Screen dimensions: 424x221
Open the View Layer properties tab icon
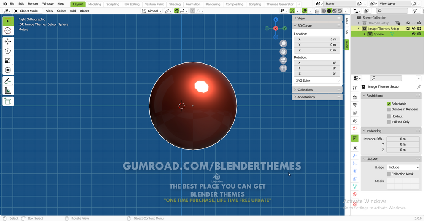pos(355,113)
